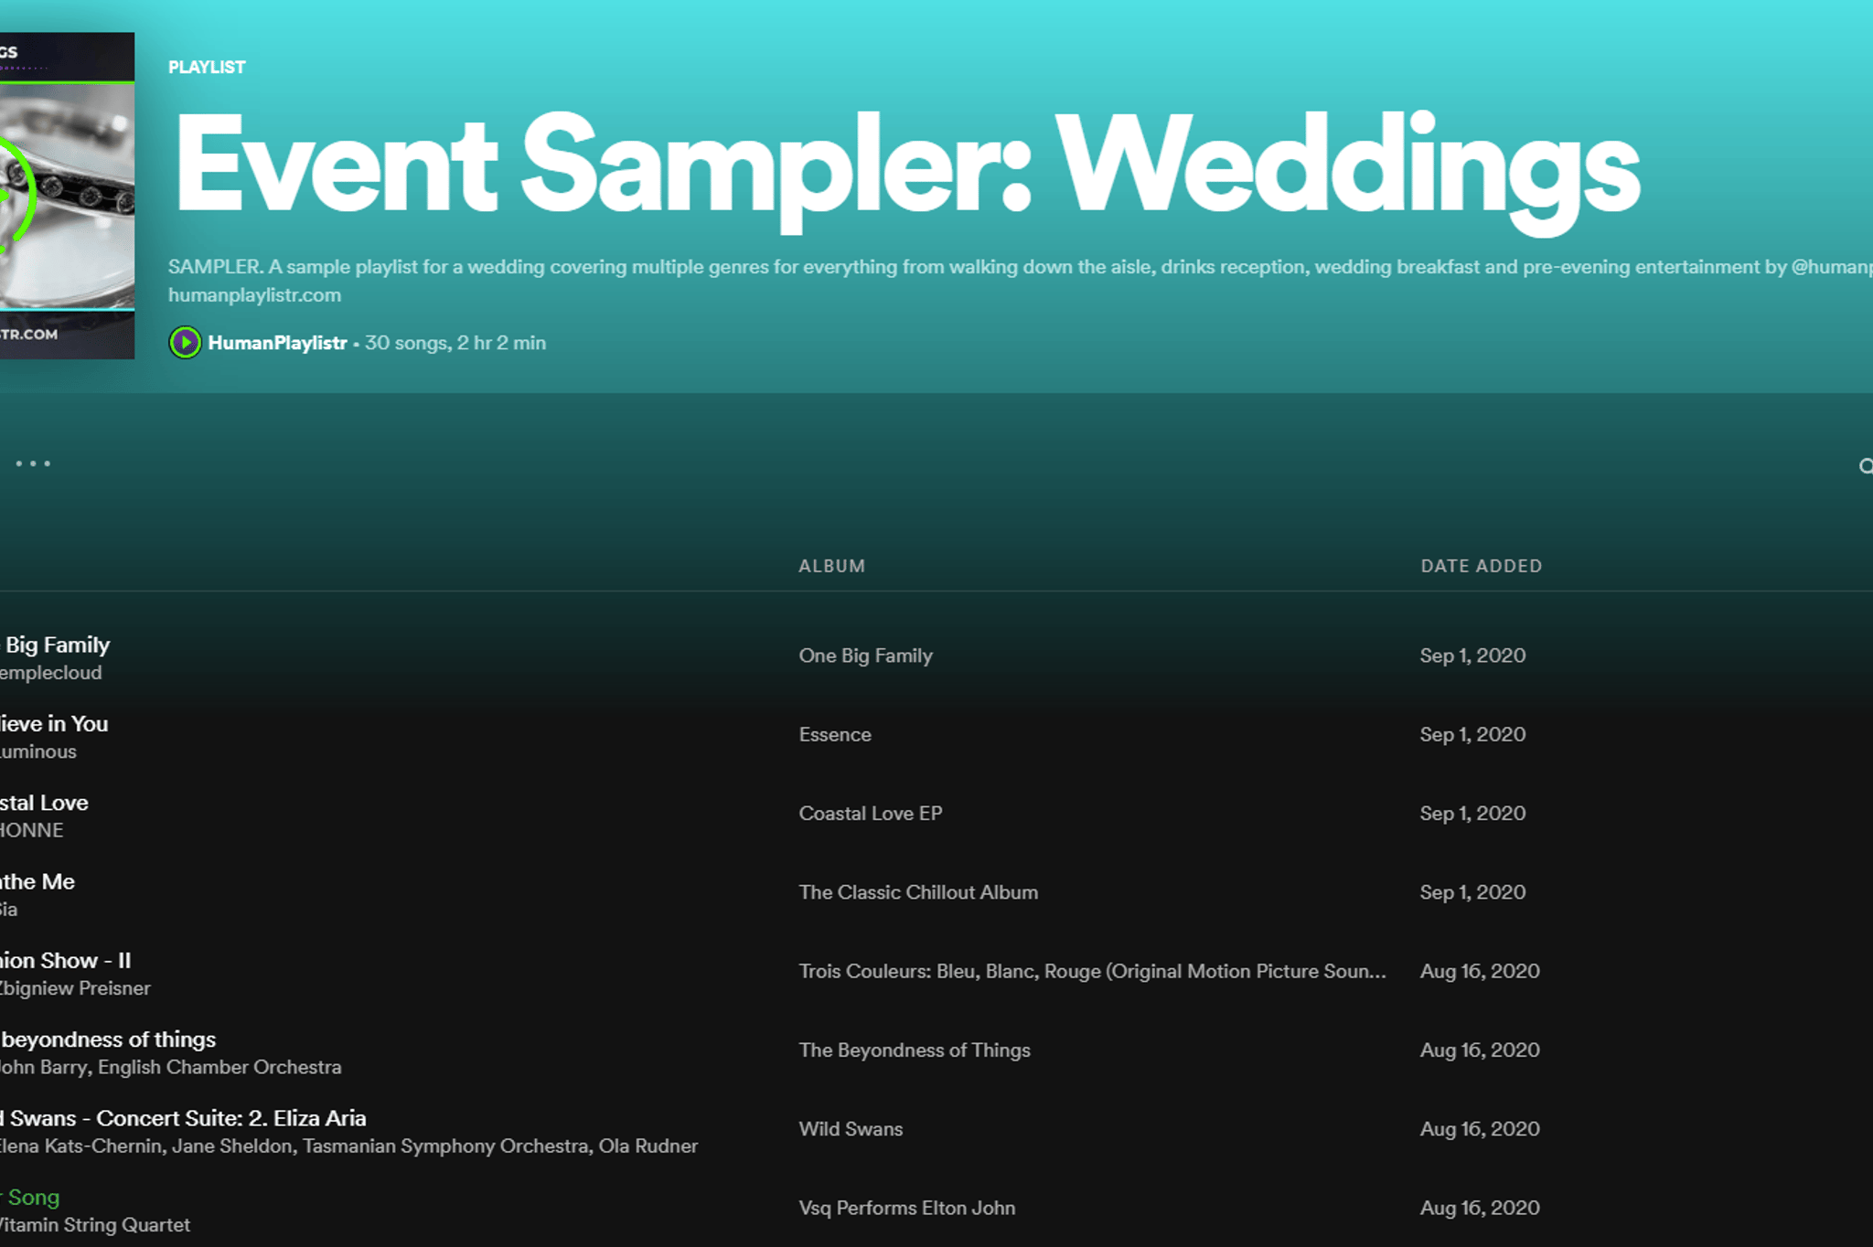
Task: Open the three-dots more options menu
Action: click(x=33, y=464)
